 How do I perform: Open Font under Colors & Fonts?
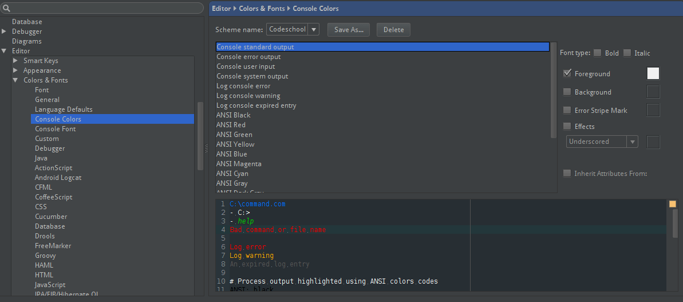pyautogui.click(x=42, y=90)
